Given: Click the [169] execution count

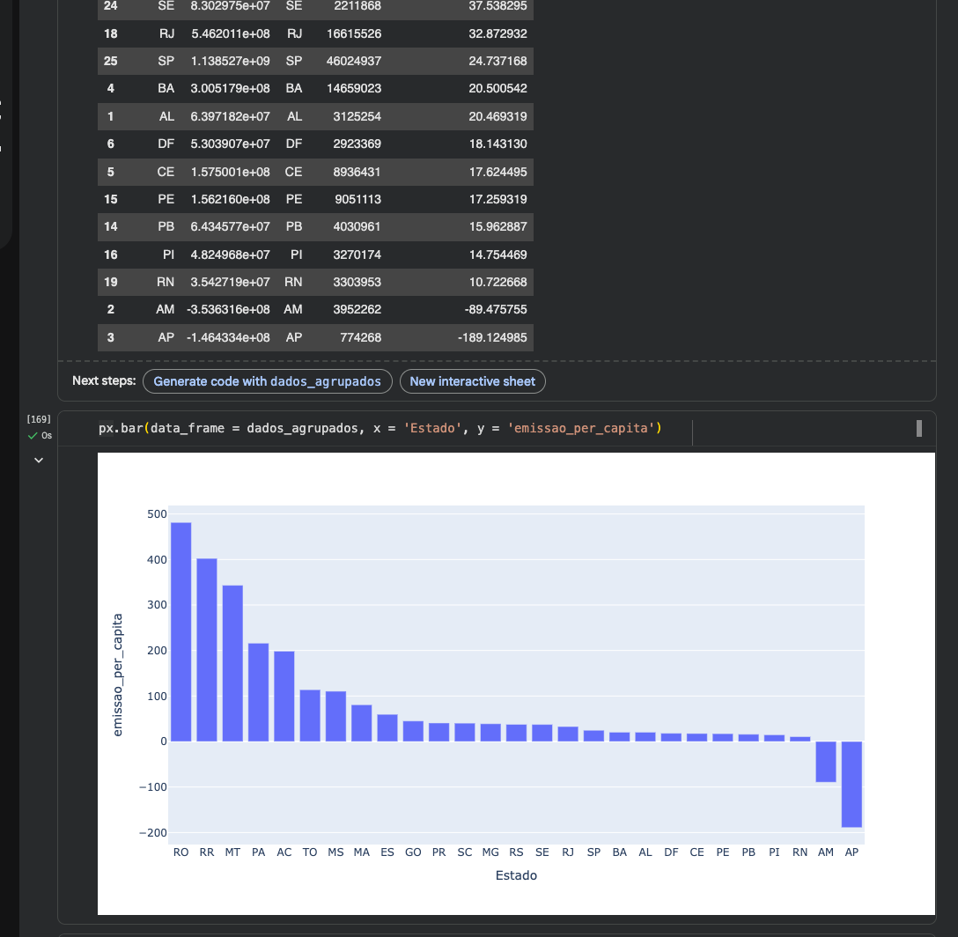Looking at the screenshot, I should click(39, 419).
